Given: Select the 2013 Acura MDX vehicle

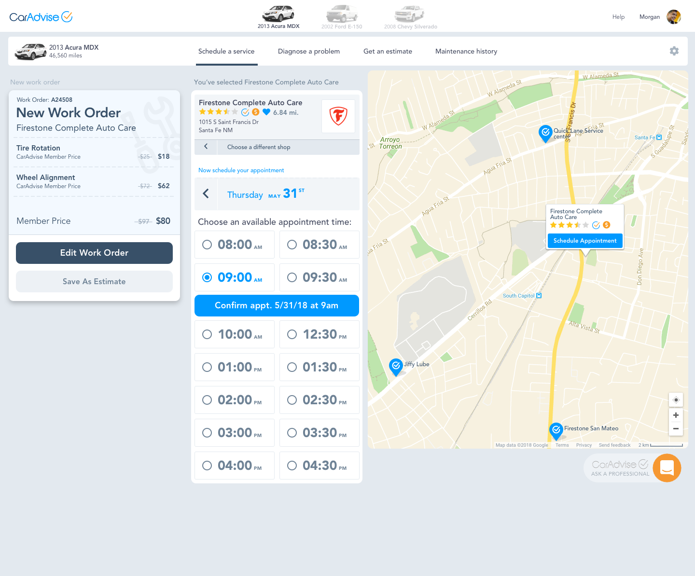Looking at the screenshot, I should 278,17.
